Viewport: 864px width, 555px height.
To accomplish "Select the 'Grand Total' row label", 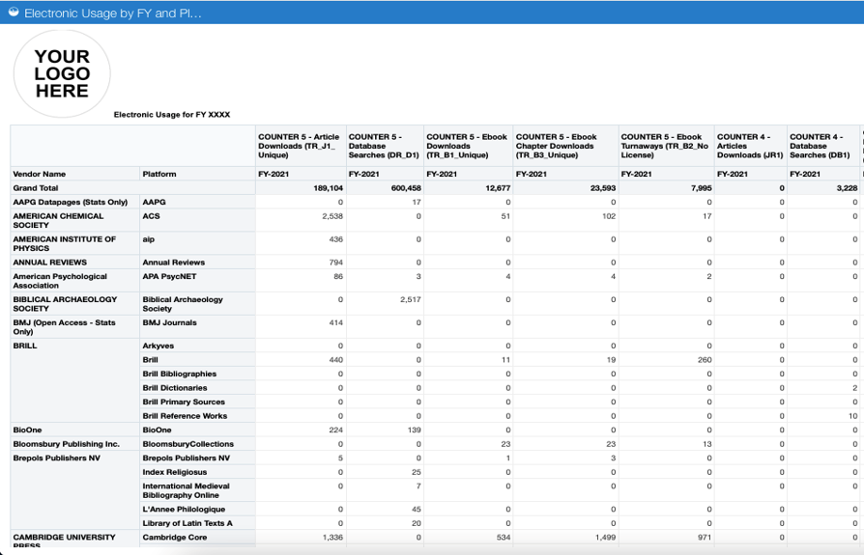I will [35, 188].
